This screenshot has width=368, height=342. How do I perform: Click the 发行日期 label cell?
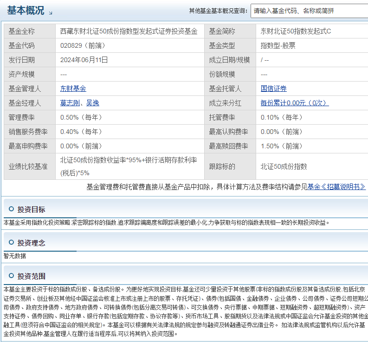coord(30,60)
